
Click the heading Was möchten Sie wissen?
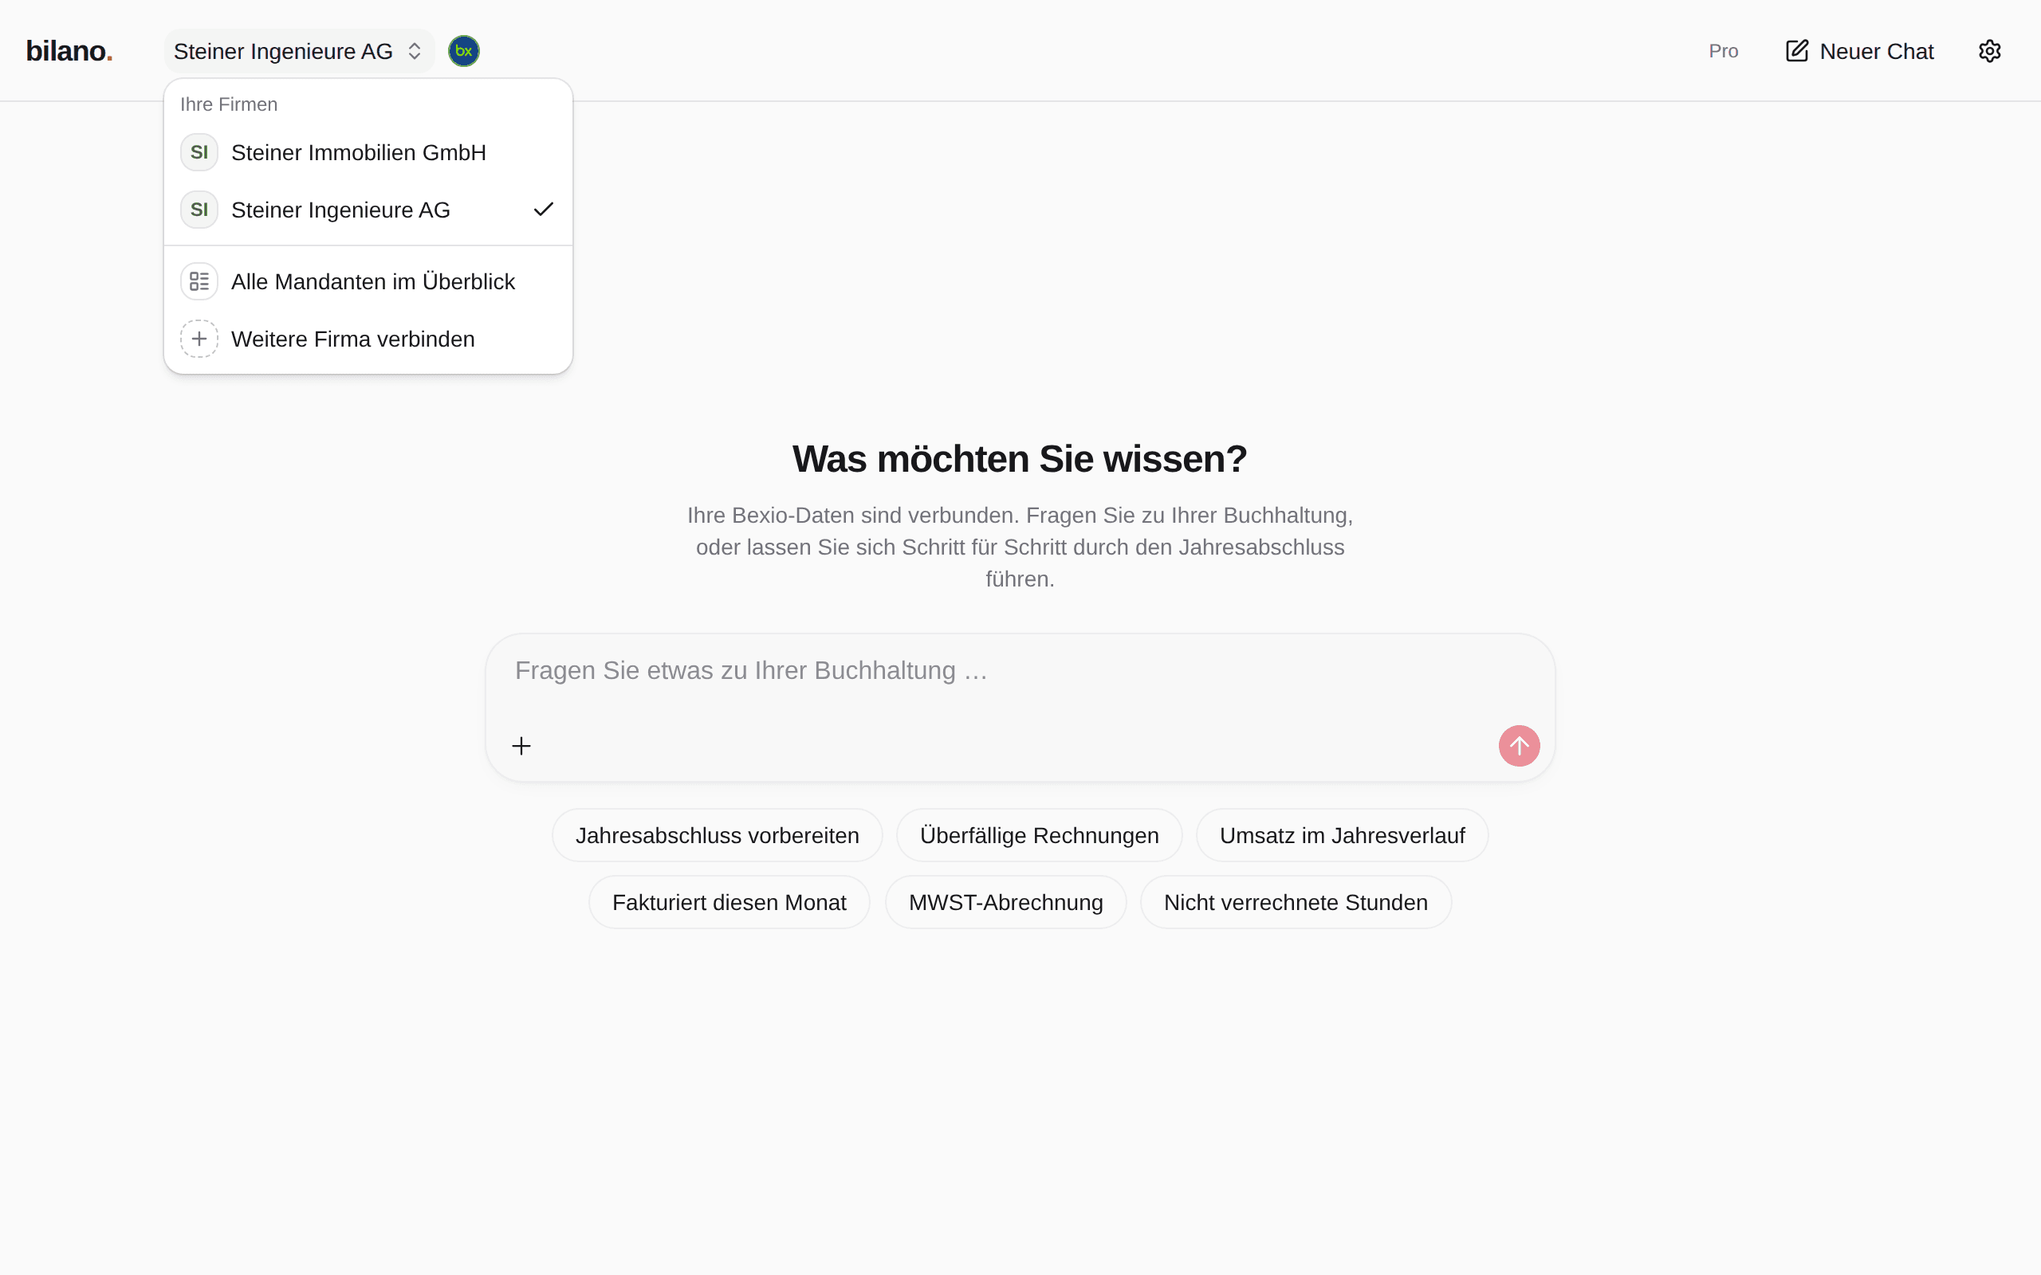(x=1020, y=459)
